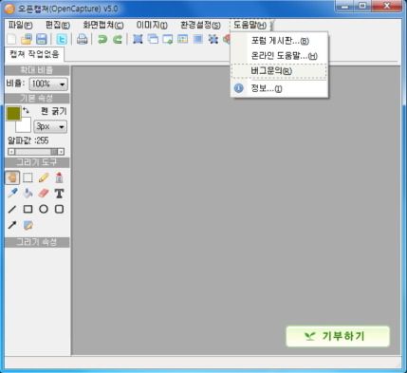Click the solid blue full screen capture icon

(x=198, y=39)
